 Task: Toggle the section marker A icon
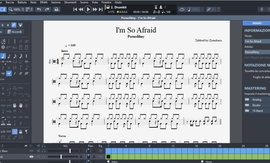(15, 132)
